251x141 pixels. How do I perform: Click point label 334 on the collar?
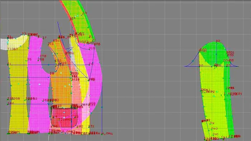coord(72,18)
